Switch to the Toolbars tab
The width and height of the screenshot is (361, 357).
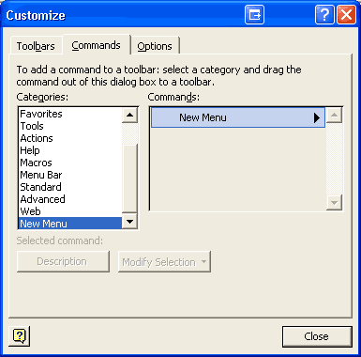click(x=36, y=46)
